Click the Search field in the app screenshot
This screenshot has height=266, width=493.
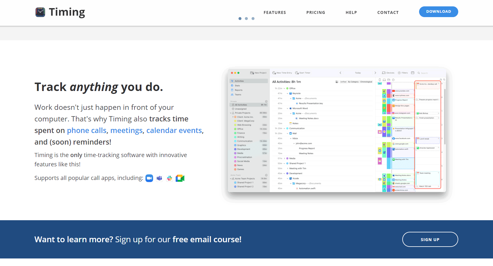coord(430,73)
